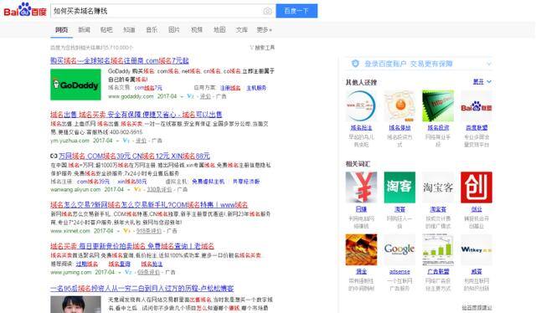The height and width of the screenshot is (313, 536).
Task: Open the 域名怎么交易 新网 result title
Action: 149,205
